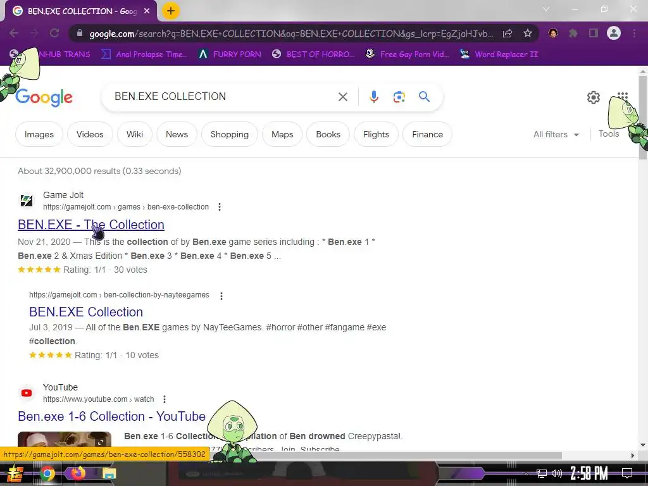
Task: Share this page using the share icon
Action: [x=508, y=34]
